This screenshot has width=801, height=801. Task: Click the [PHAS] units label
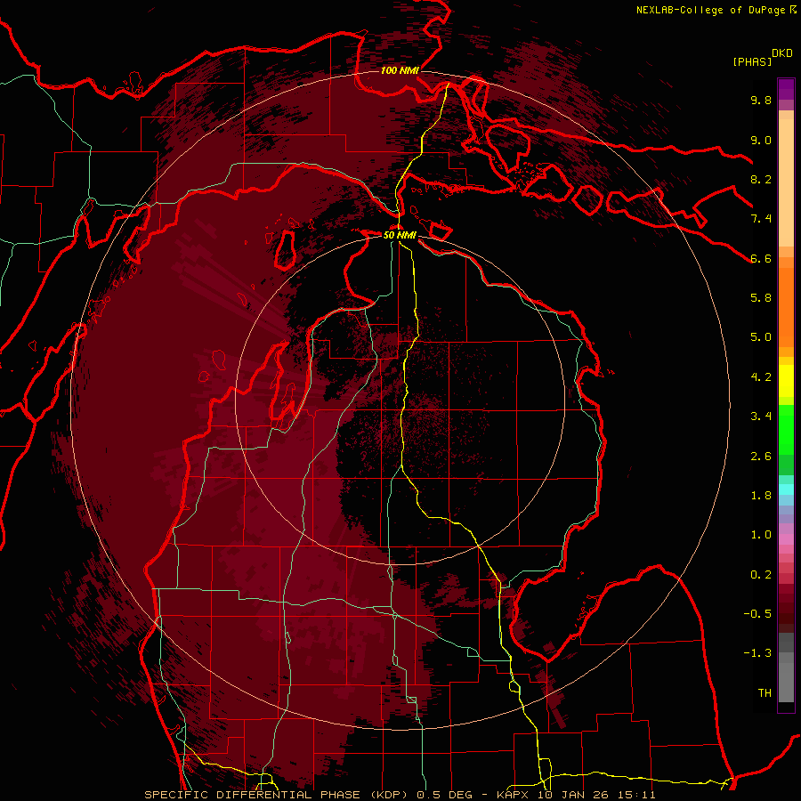752,61
